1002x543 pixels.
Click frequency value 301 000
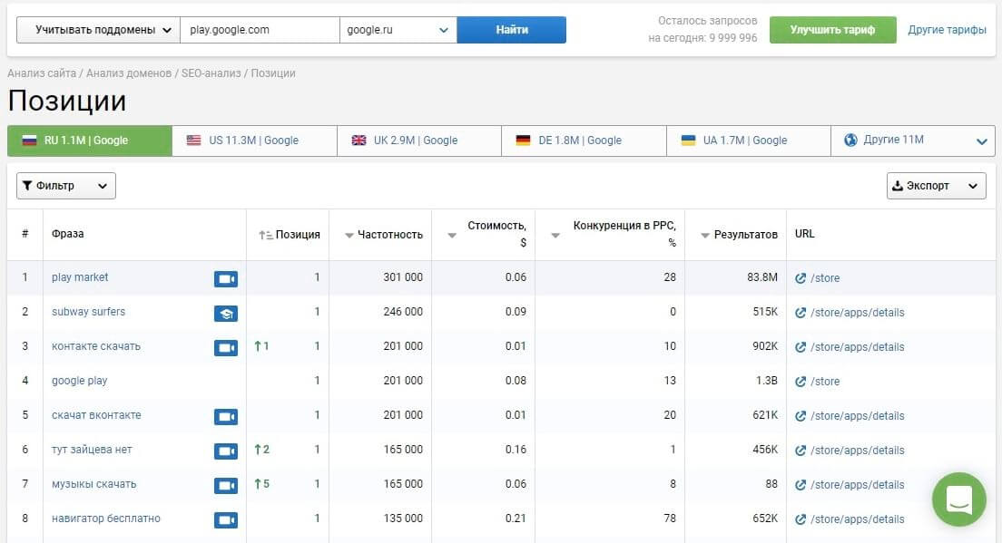[x=403, y=277]
